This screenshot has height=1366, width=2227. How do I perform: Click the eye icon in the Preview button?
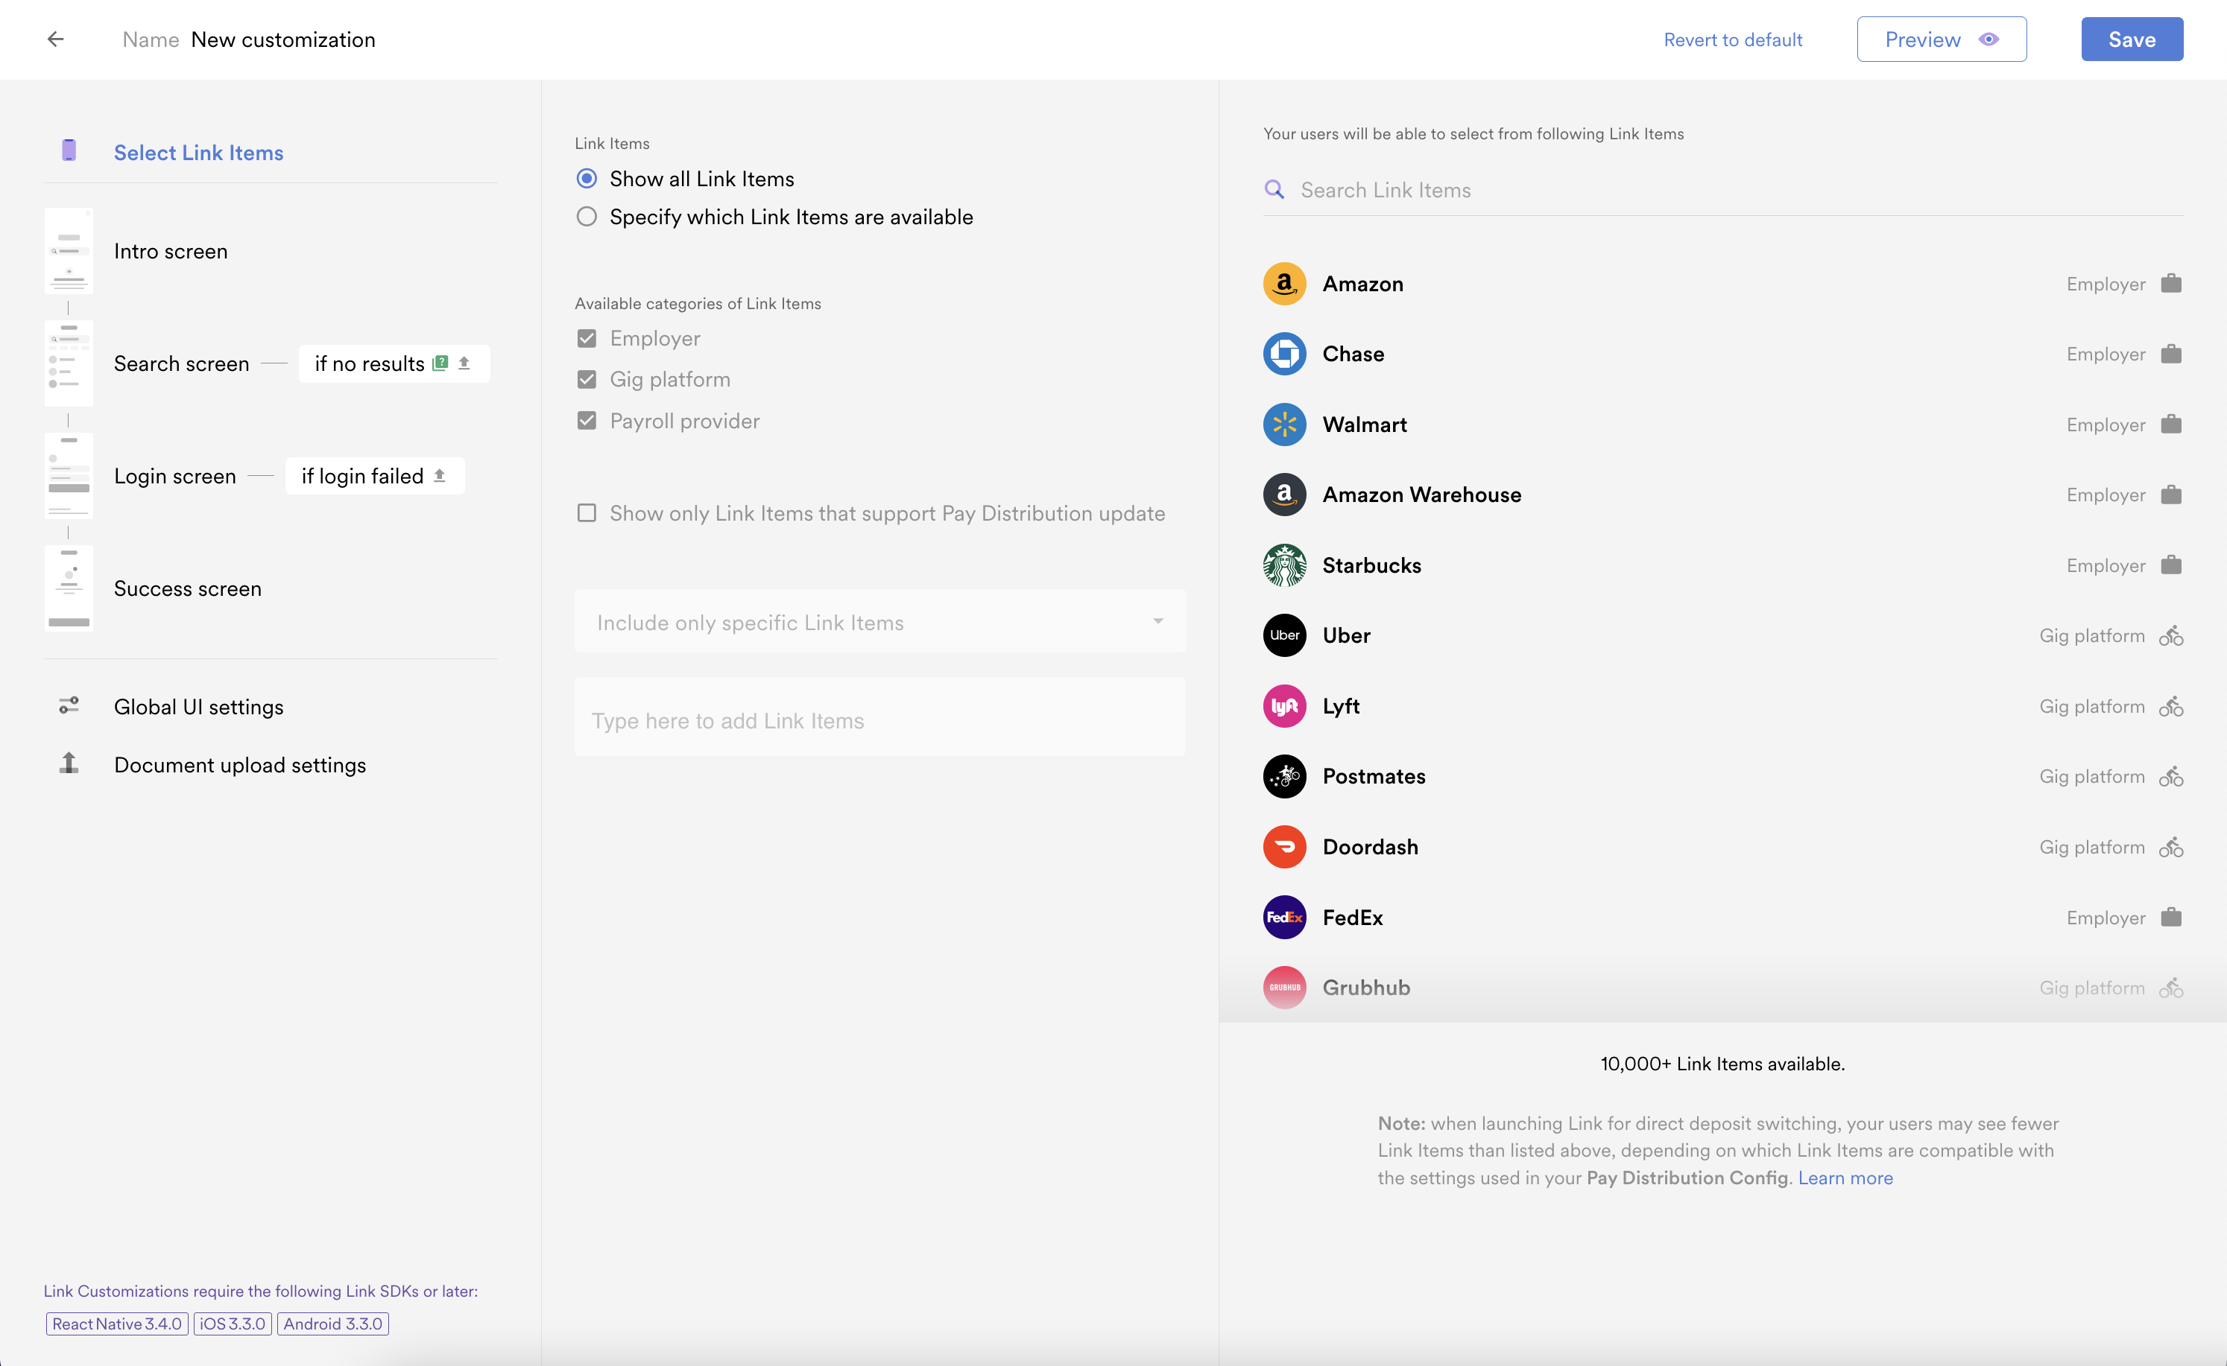[1988, 39]
